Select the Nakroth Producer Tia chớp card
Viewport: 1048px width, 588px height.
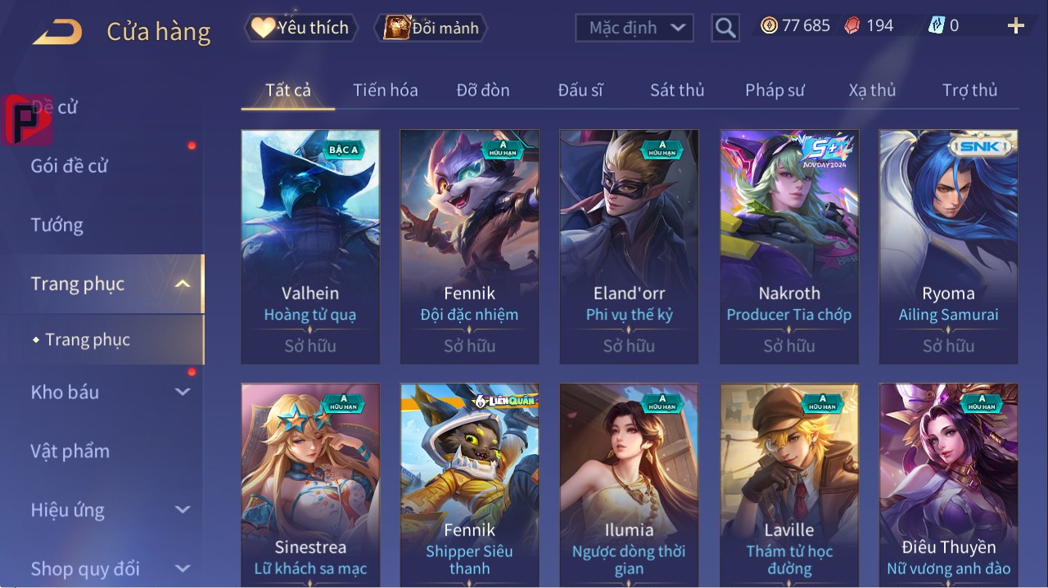pos(789,247)
